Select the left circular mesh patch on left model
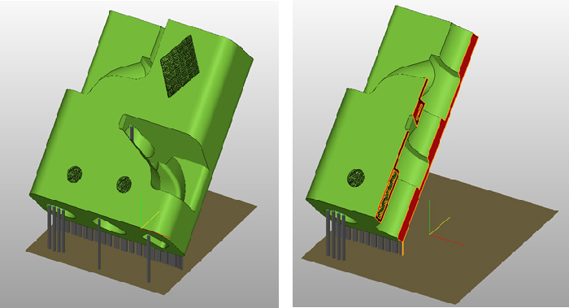This screenshot has height=308, width=569. tap(75, 174)
